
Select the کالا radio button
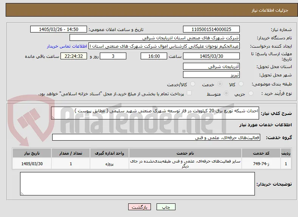click(241, 84)
